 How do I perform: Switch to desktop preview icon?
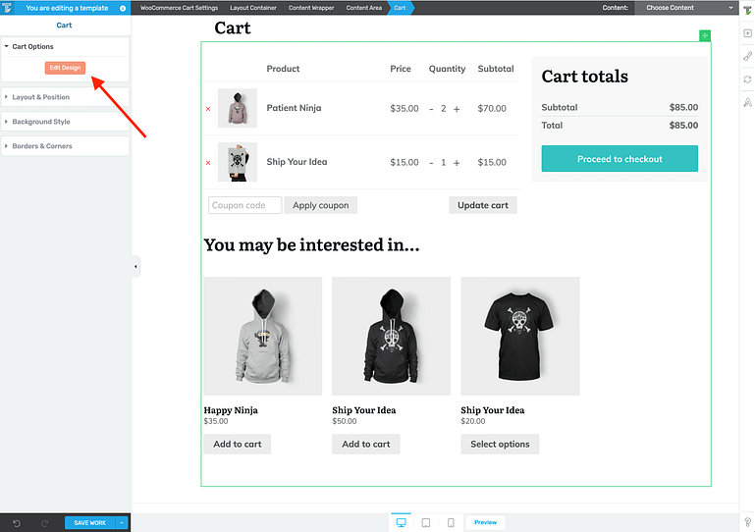click(x=401, y=522)
